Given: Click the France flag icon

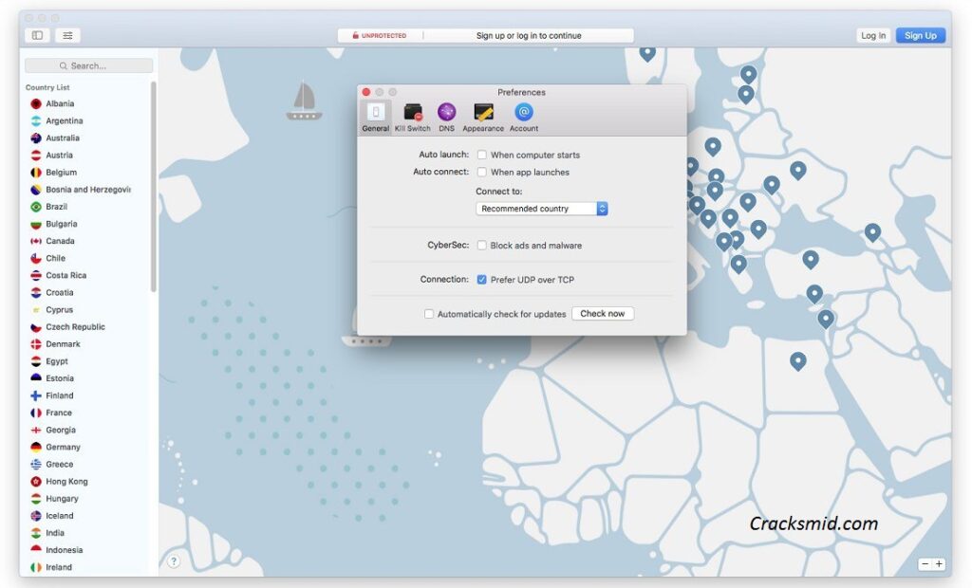Looking at the screenshot, I should pyautogui.click(x=36, y=413).
